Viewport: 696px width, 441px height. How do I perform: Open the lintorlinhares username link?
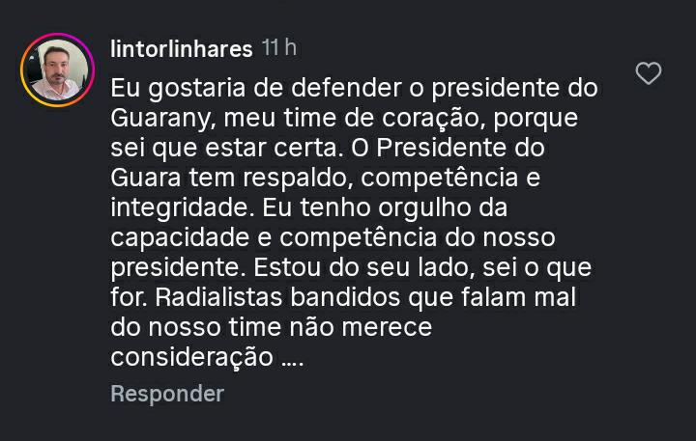pyautogui.click(x=181, y=48)
